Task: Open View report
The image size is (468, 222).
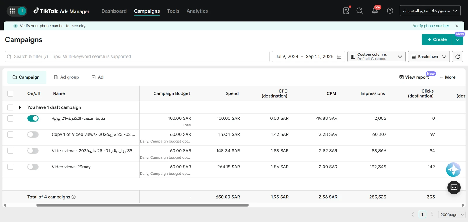Action: 414,77
